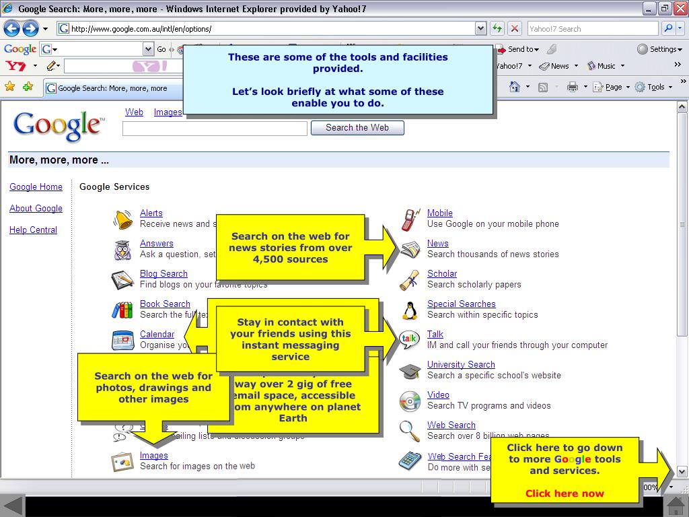The image size is (689, 517).
Task: Click the grey home icon at bottom right
Action: coord(676,506)
